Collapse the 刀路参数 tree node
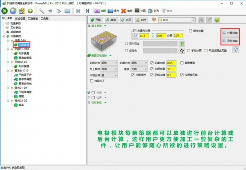 pos(4,36)
